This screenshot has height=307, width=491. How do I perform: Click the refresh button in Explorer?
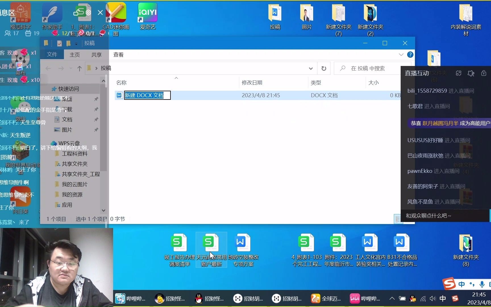(324, 68)
